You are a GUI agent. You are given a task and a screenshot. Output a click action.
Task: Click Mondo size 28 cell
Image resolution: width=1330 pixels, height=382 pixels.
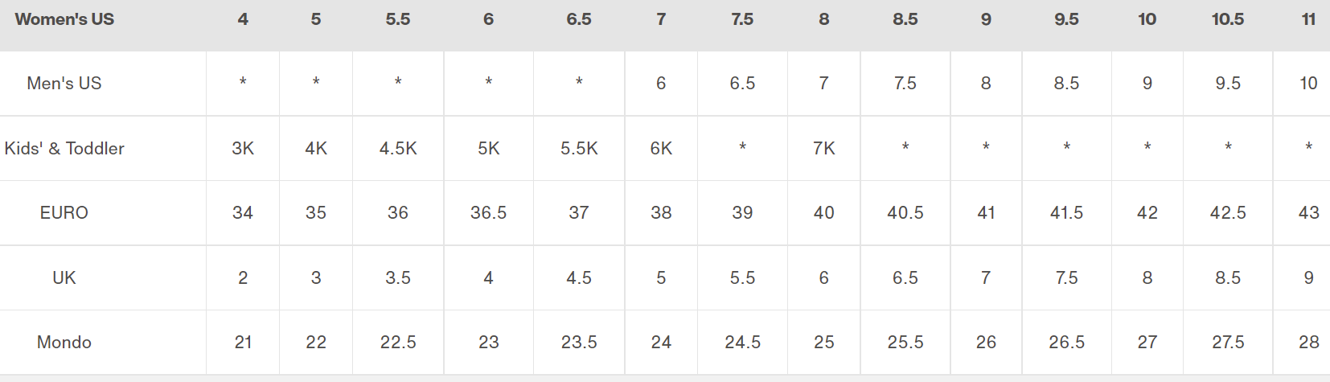[x=1309, y=343]
